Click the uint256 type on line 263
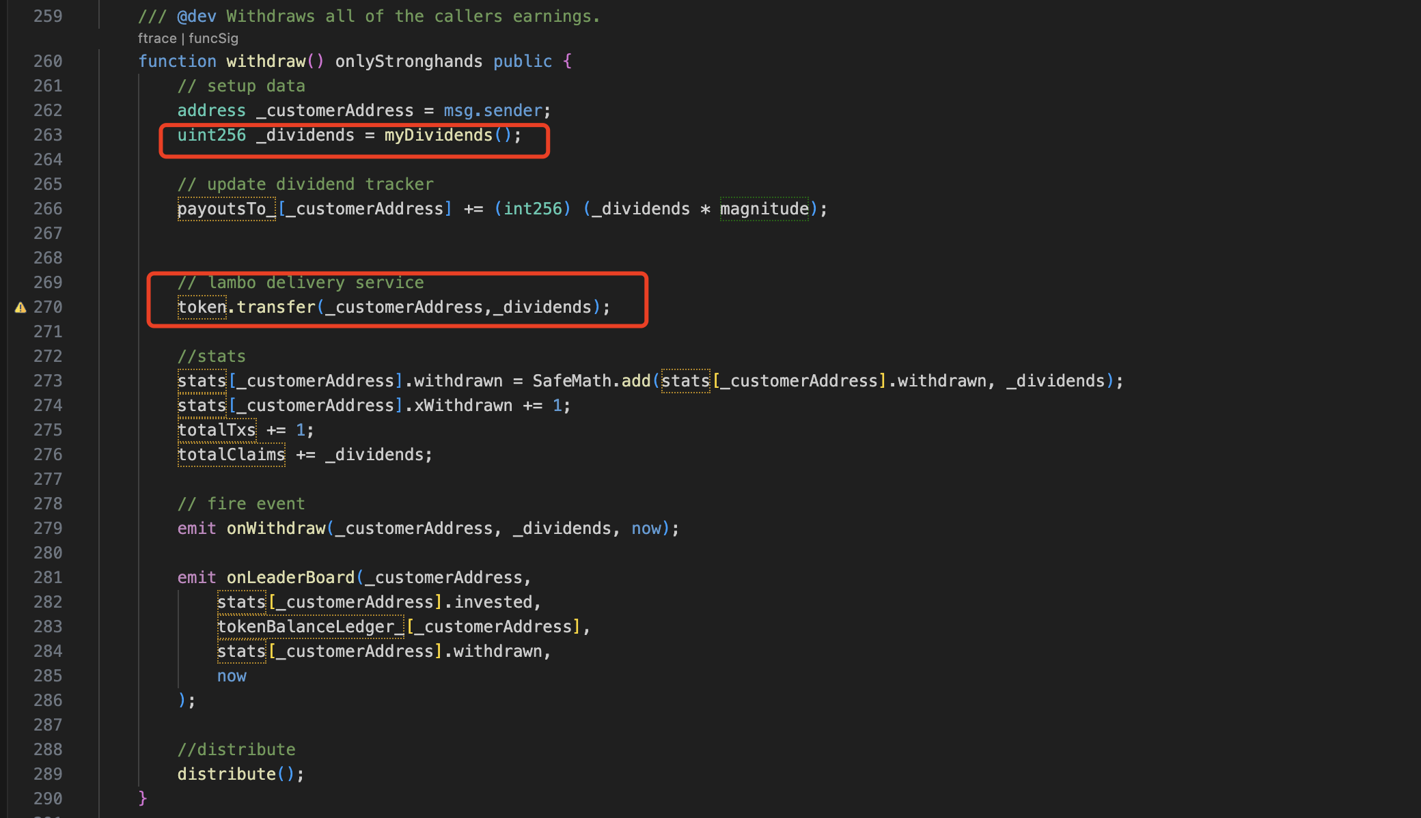 coord(211,135)
